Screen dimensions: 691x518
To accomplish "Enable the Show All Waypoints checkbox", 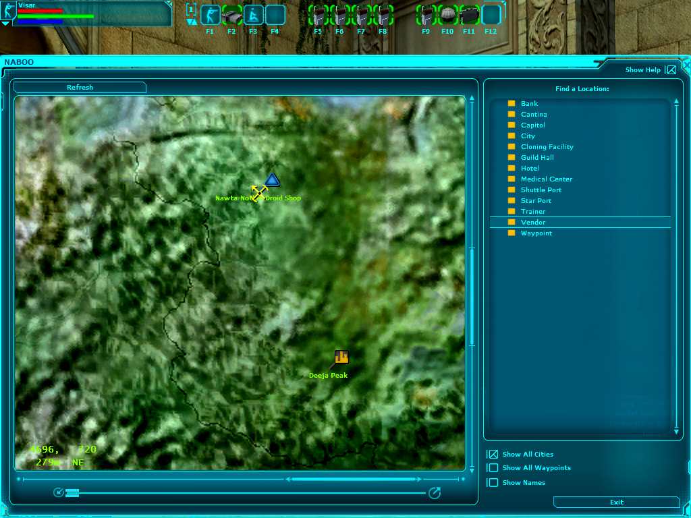I will (x=493, y=468).
